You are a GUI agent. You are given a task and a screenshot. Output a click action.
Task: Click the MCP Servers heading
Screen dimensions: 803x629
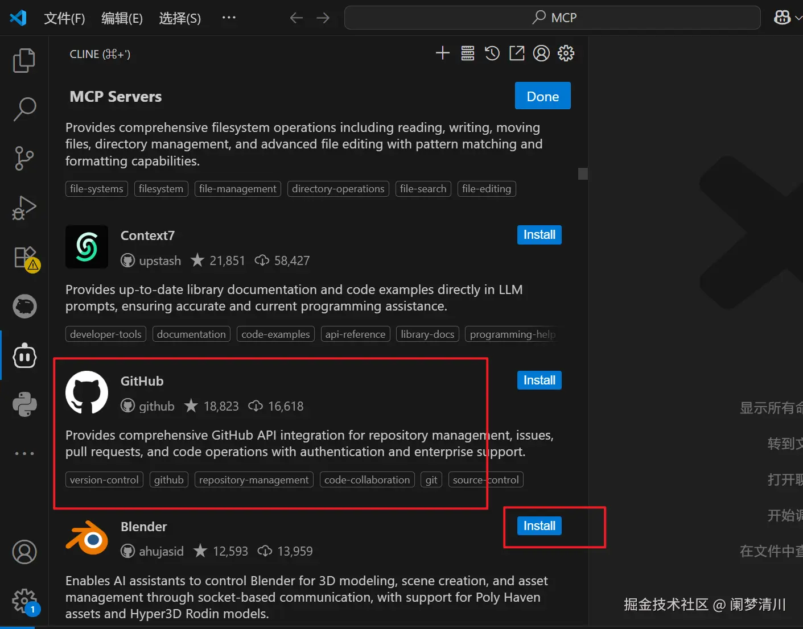116,97
